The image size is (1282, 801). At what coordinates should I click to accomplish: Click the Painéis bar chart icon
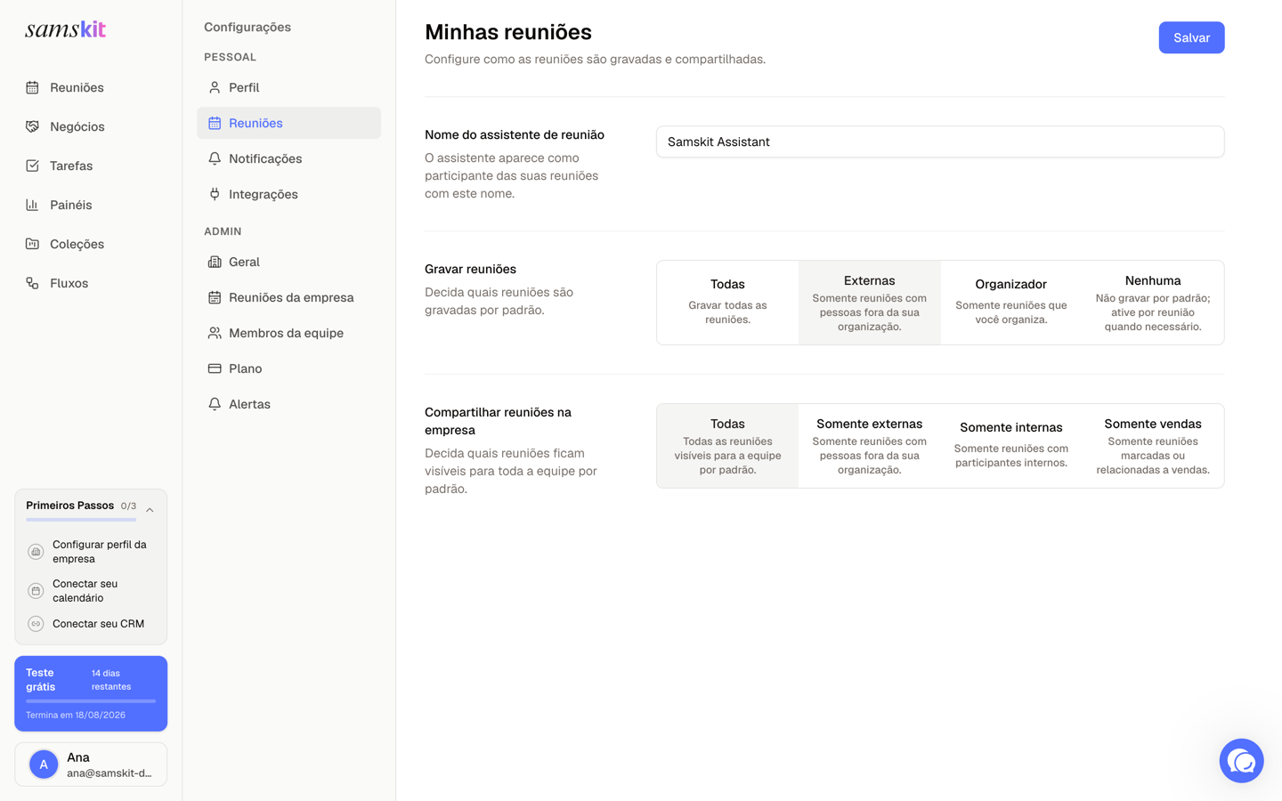(32, 205)
